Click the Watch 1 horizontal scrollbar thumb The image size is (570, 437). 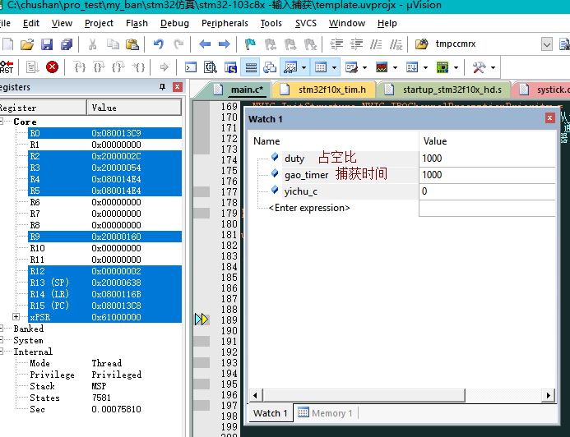(x=364, y=395)
